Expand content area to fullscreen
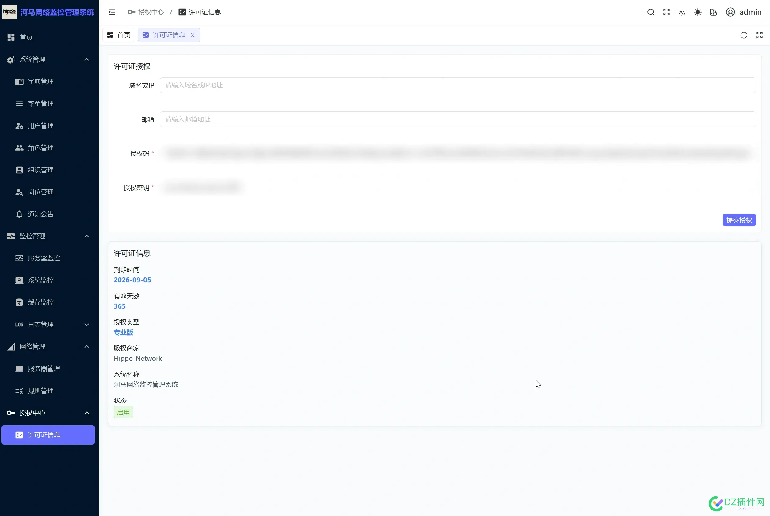The height and width of the screenshot is (516, 770). pyautogui.click(x=760, y=35)
